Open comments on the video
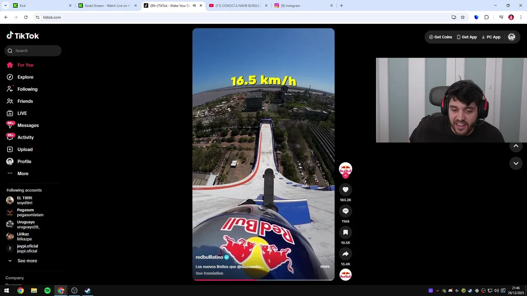Viewport: 527px width, 296px height. pyautogui.click(x=345, y=211)
